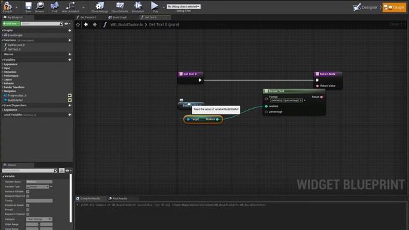The width and height of the screenshot is (409, 230).
Task: Select the ProgressBar_0 variable
Action: pyautogui.click(x=17, y=96)
